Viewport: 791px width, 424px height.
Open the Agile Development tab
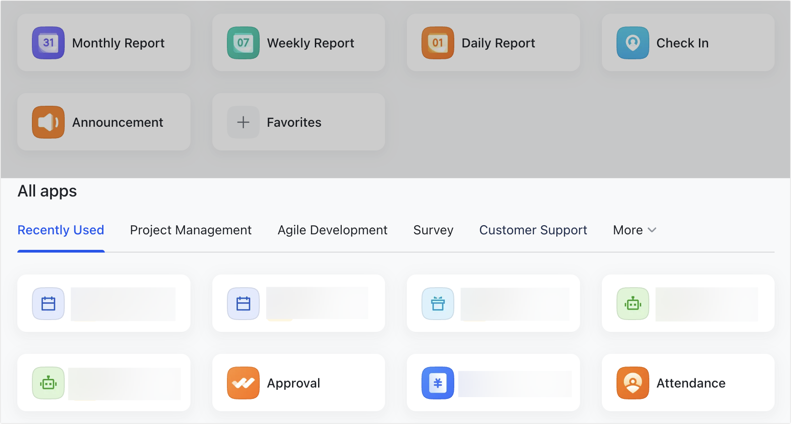pos(332,230)
